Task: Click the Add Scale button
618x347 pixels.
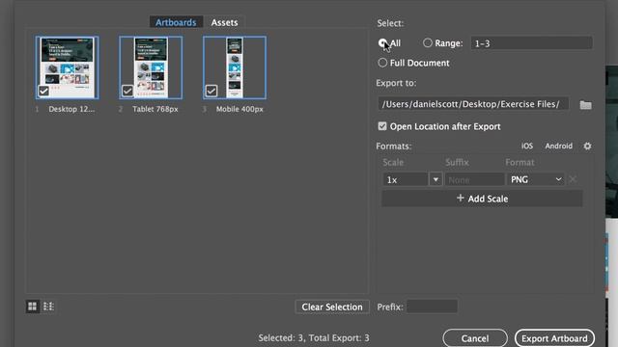Action: tap(482, 199)
